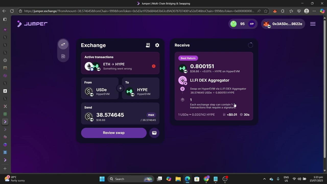This screenshot has height=184, width=327.
Task: Open the browser profile avatar
Action: point(307,11)
